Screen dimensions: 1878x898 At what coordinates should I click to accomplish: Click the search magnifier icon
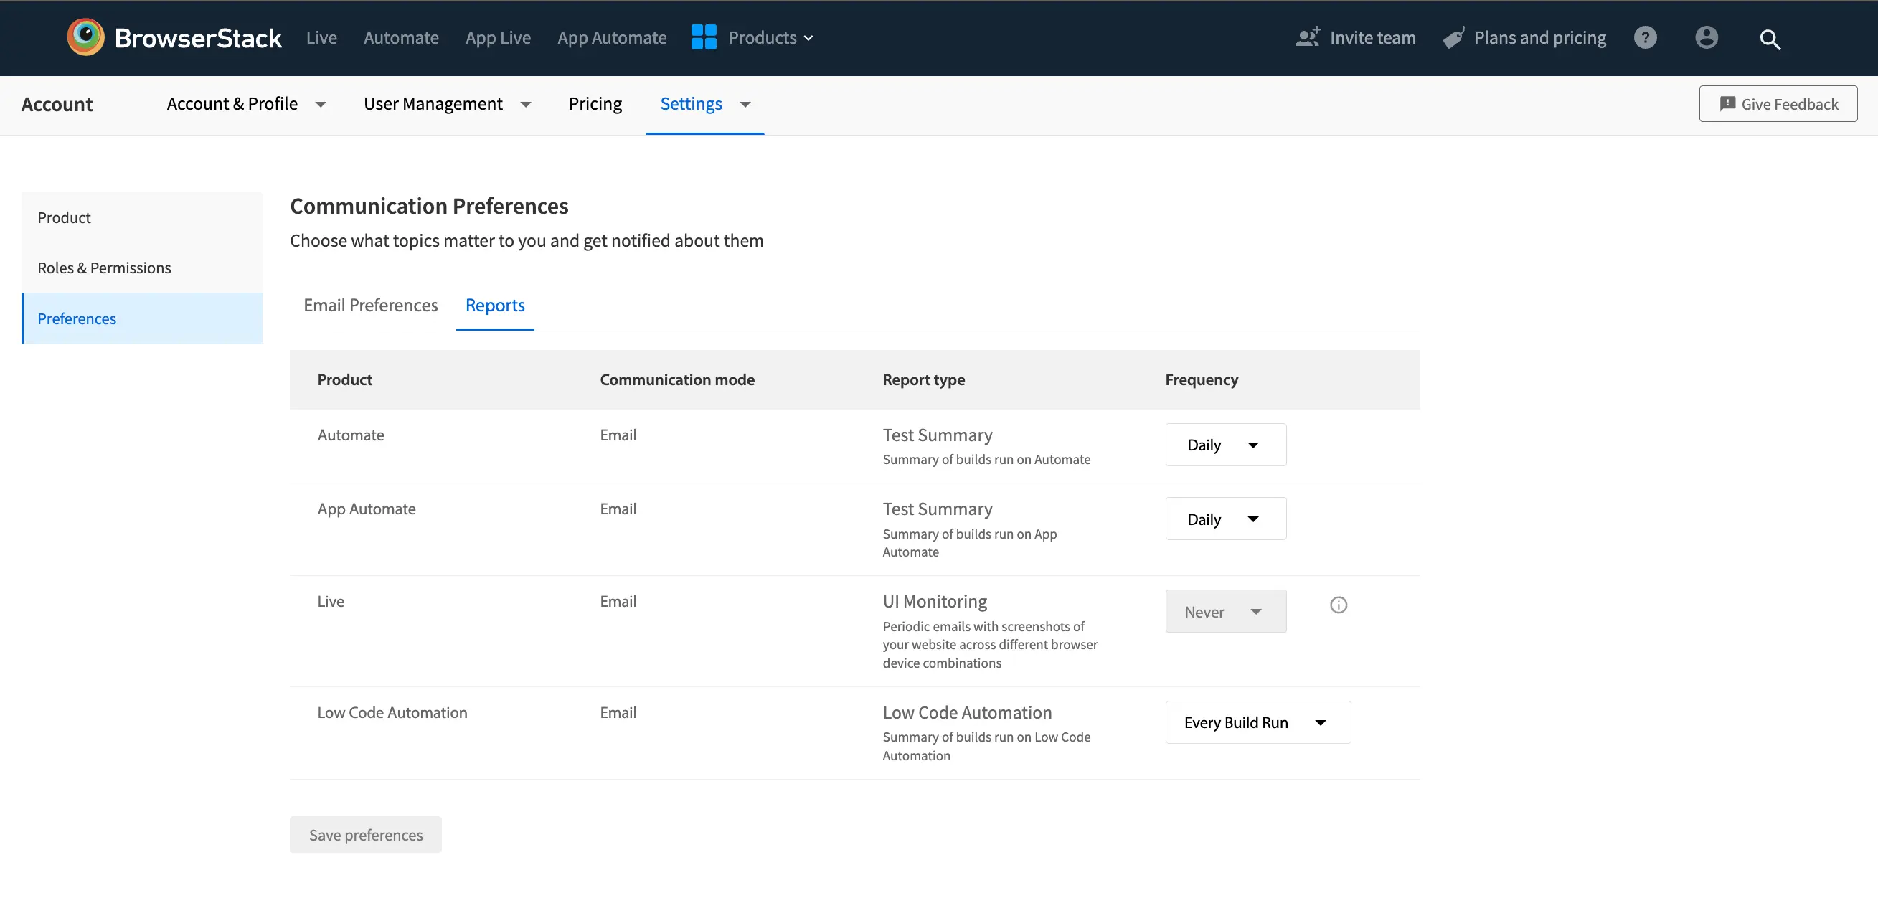point(1770,39)
